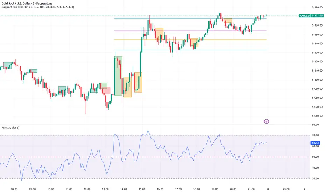Click the red box near 13:00
Viewport: 326px width, 192px height.
[106, 91]
